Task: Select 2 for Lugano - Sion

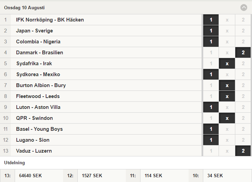Action: (243, 140)
